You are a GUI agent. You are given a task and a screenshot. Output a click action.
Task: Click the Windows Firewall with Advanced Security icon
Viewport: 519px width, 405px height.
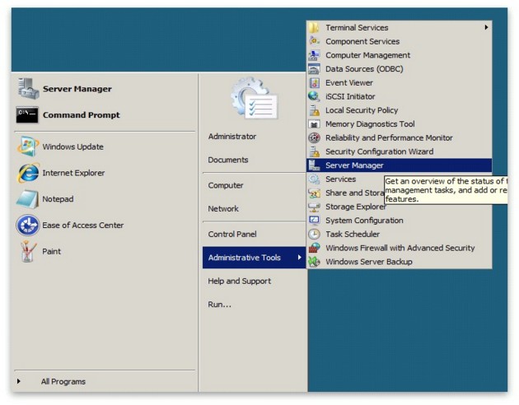(314, 248)
